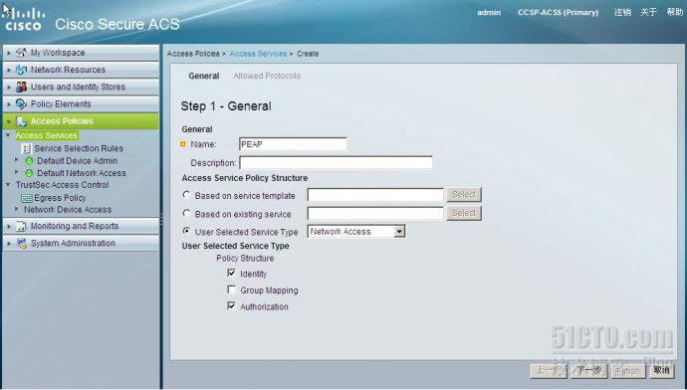Click the Finish button

(x=628, y=371)
